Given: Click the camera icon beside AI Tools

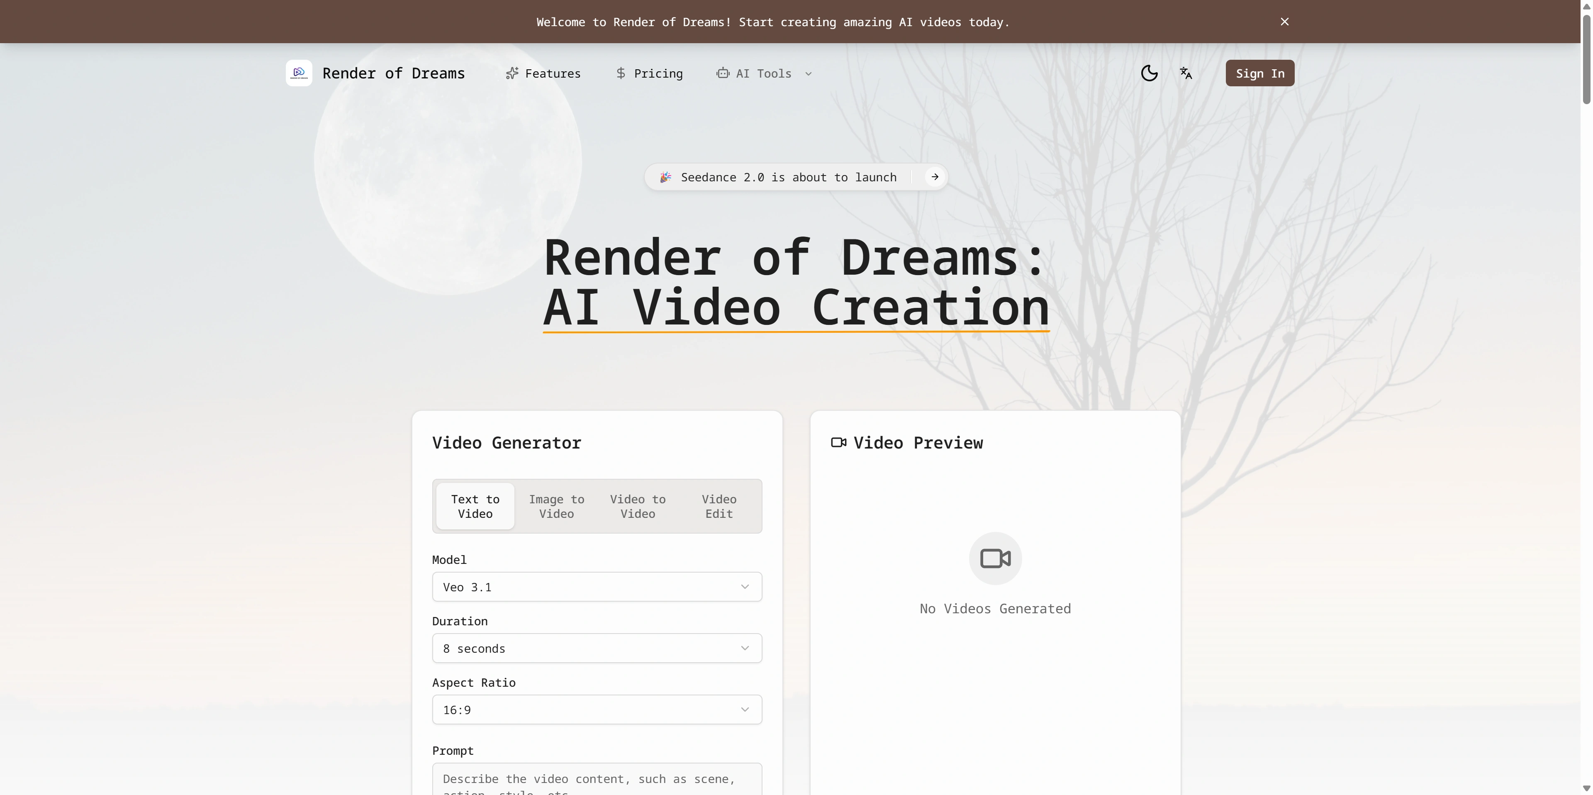Looking at the screenshot, I should [x=723, y=73].
